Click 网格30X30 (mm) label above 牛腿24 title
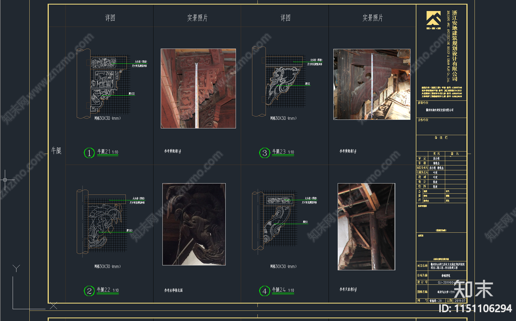 coord(283,266)
